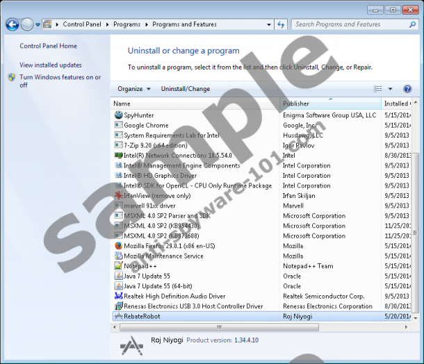Sort list by Publisher column header
This screenshot has width=424, height=364.
coord(295,104)
